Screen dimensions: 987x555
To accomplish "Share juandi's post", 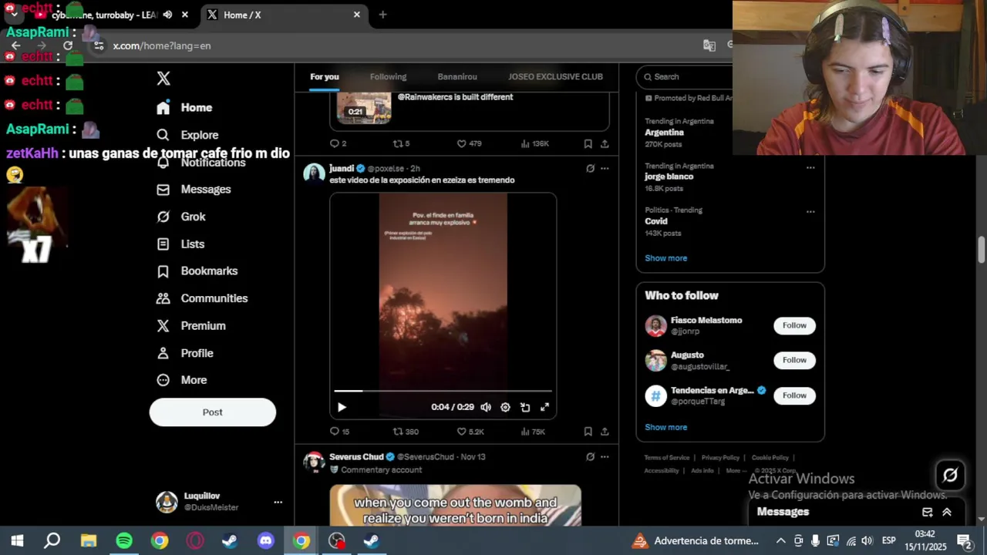I will (605, 432).
